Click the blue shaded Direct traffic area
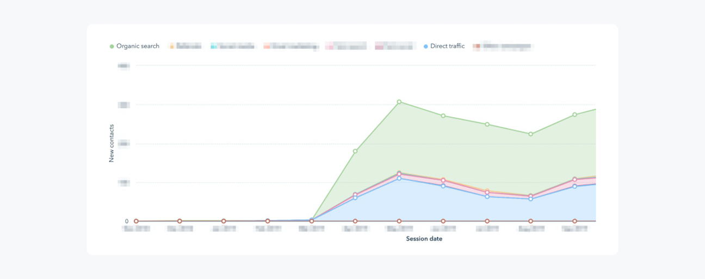Viewport: 705px width, 279px height. (x=435, y=206)
